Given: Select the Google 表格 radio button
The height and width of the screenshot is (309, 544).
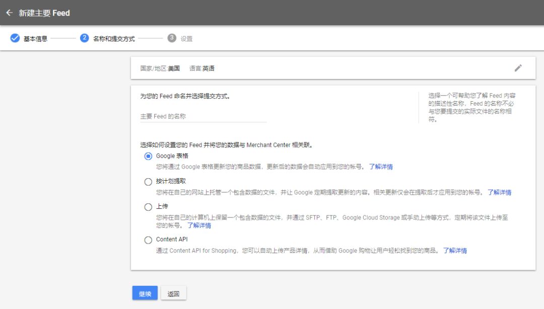Looking at the screenshot, I should click(148, 156).
